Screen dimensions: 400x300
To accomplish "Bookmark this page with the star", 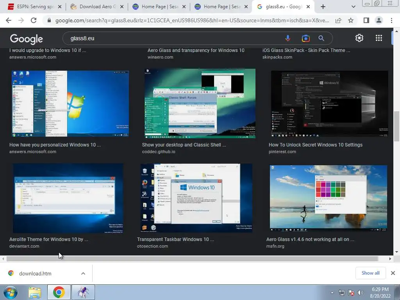I will pos(351,20).
